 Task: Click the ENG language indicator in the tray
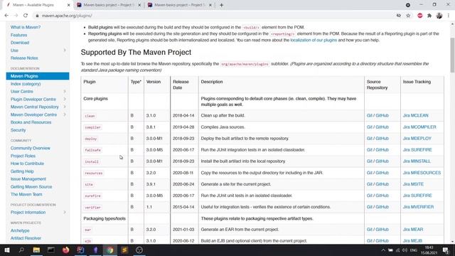pos(414,250)
